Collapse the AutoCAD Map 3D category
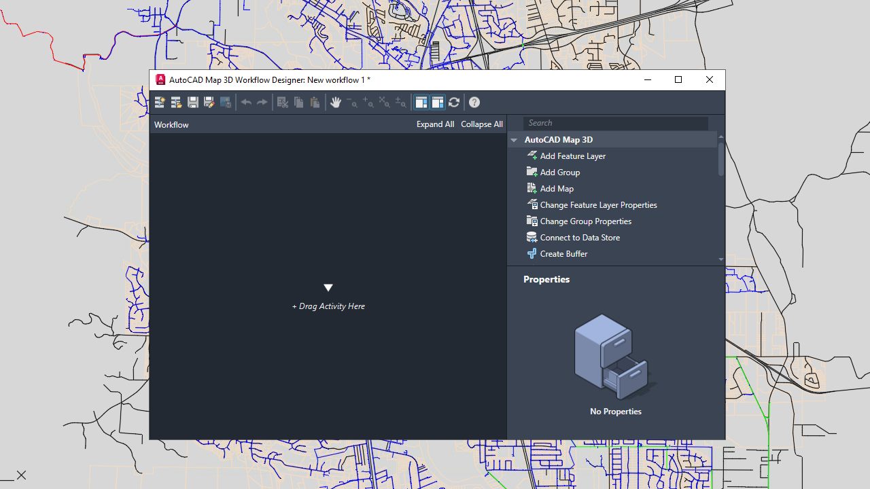 [514, 140]
